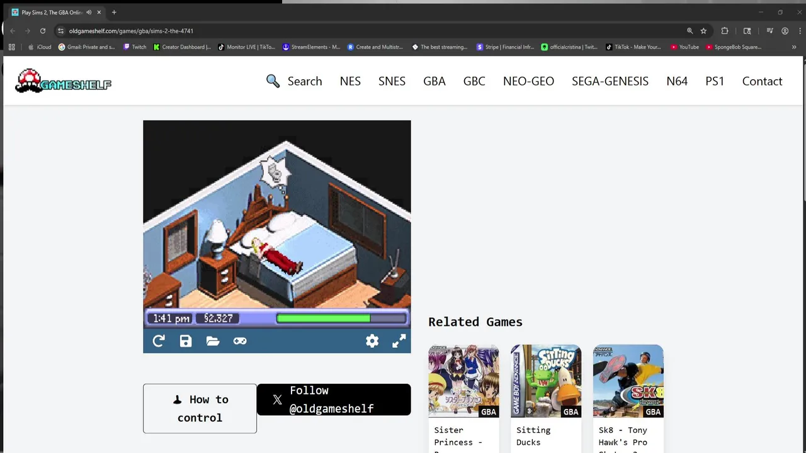Click the Related Games heading

475,322
